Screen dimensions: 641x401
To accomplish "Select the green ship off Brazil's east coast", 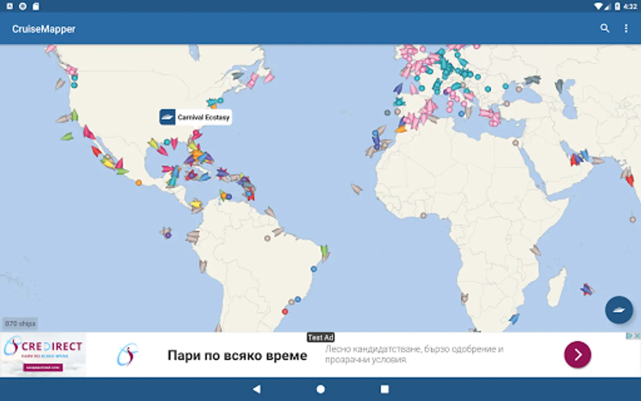I will pyautogui.click(x=325, y=252).
